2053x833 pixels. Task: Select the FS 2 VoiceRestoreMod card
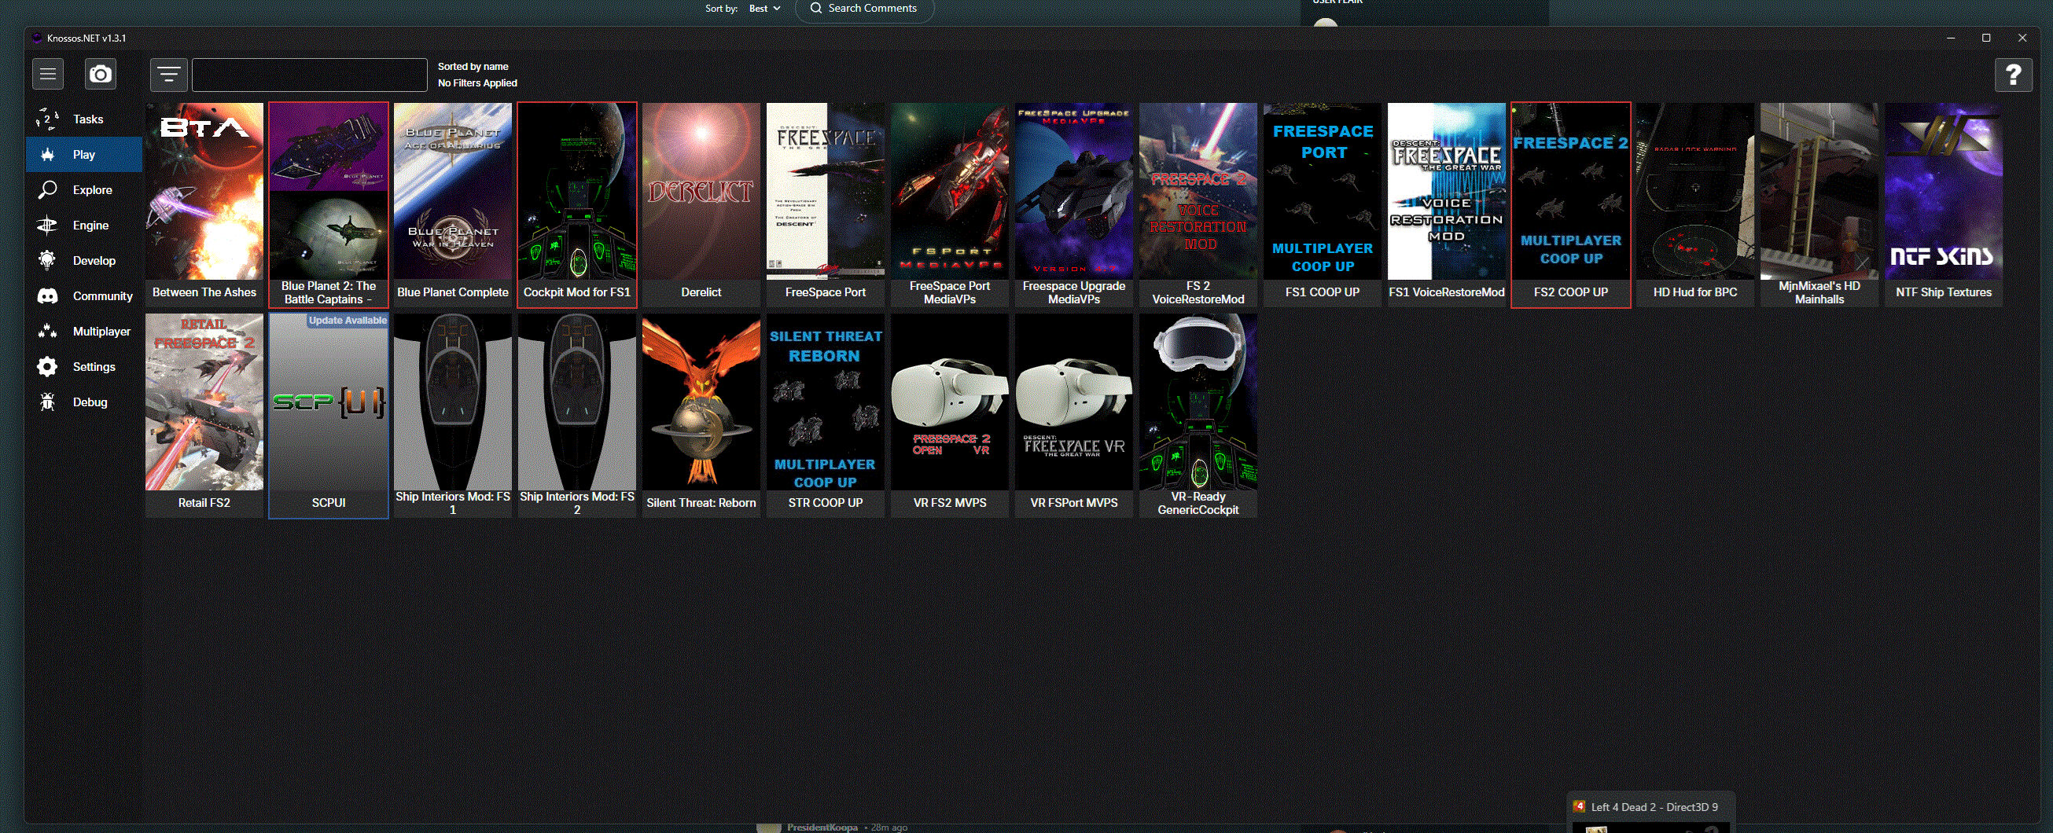1198,204
